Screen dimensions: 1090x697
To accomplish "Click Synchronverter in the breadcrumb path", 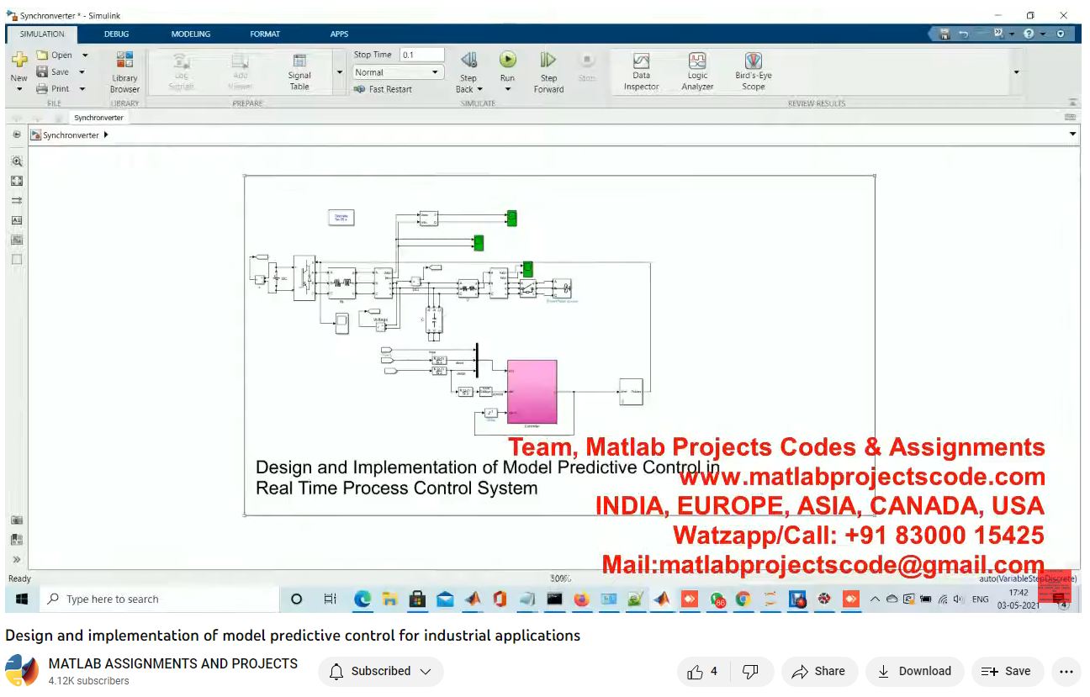I will pos(71,135).
